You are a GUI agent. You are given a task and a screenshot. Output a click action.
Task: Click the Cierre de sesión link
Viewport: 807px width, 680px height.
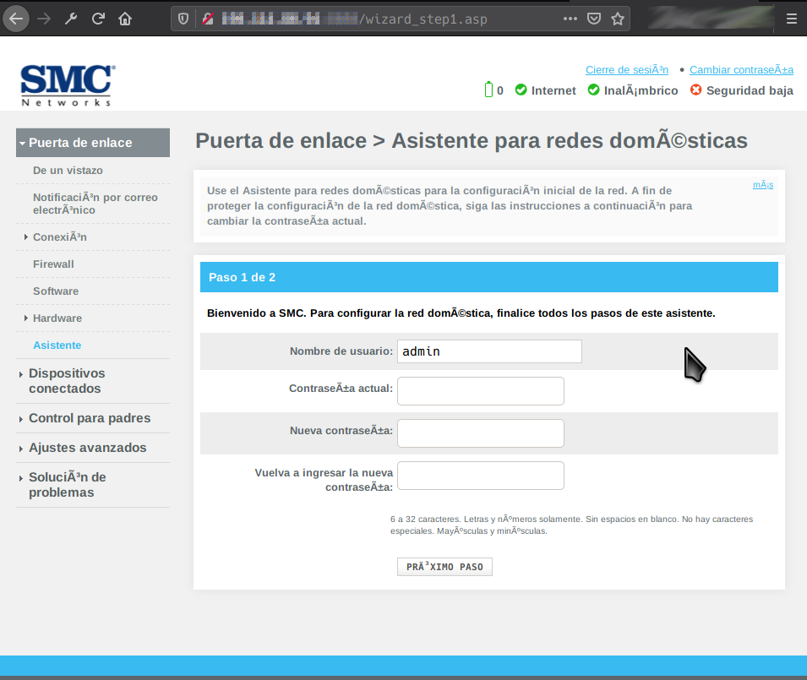(x=626, y=70)
